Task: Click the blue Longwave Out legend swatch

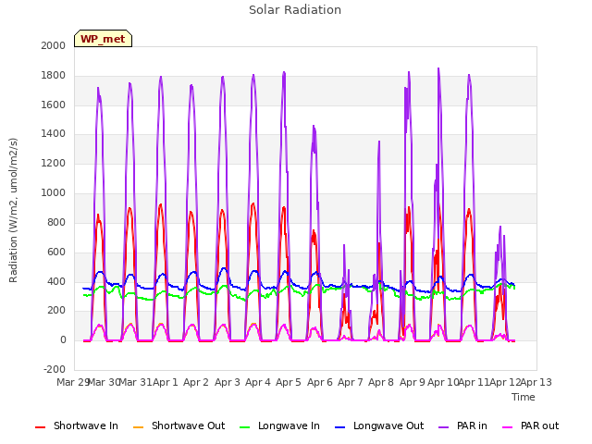Action: pos(339,427)
